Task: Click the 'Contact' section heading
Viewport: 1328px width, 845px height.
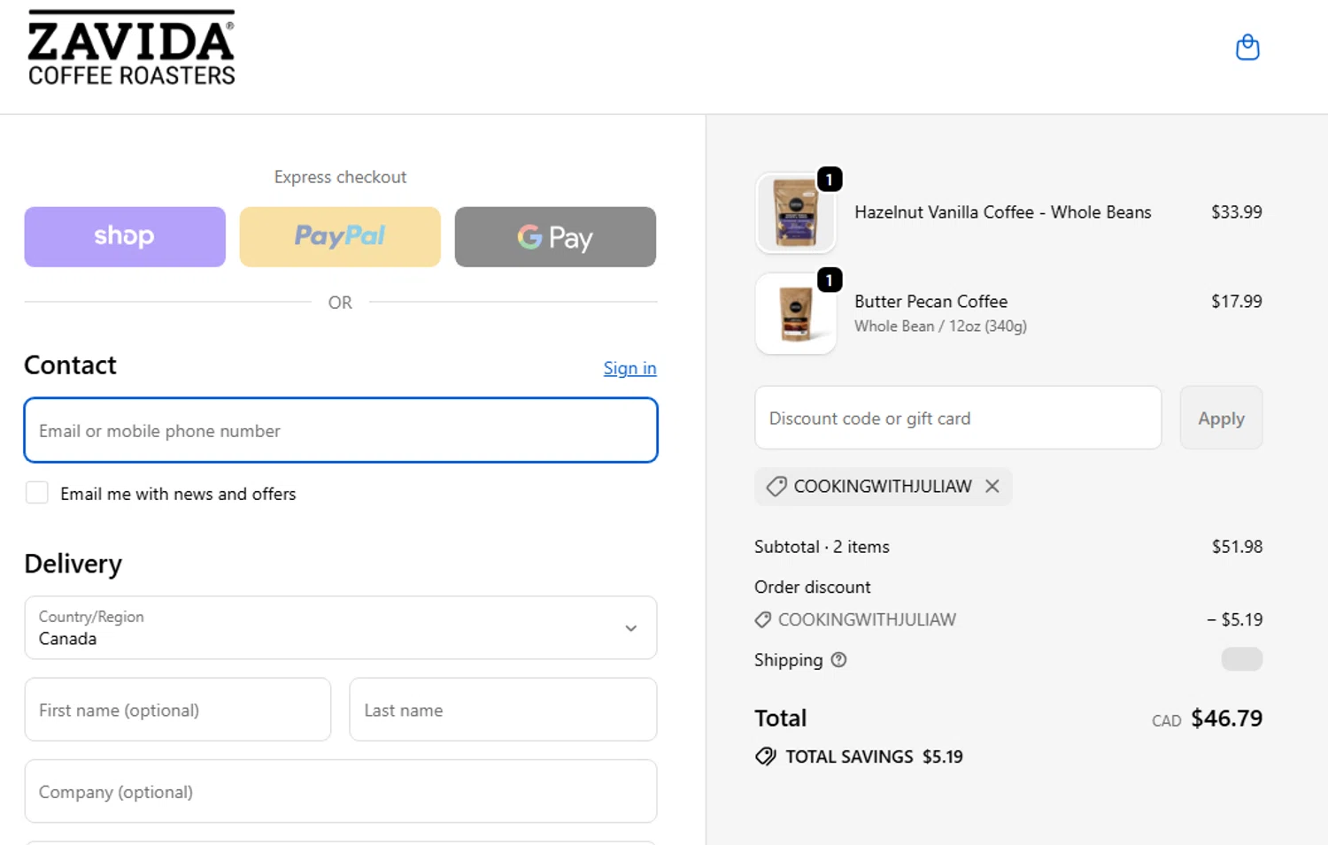Action: 71,365
